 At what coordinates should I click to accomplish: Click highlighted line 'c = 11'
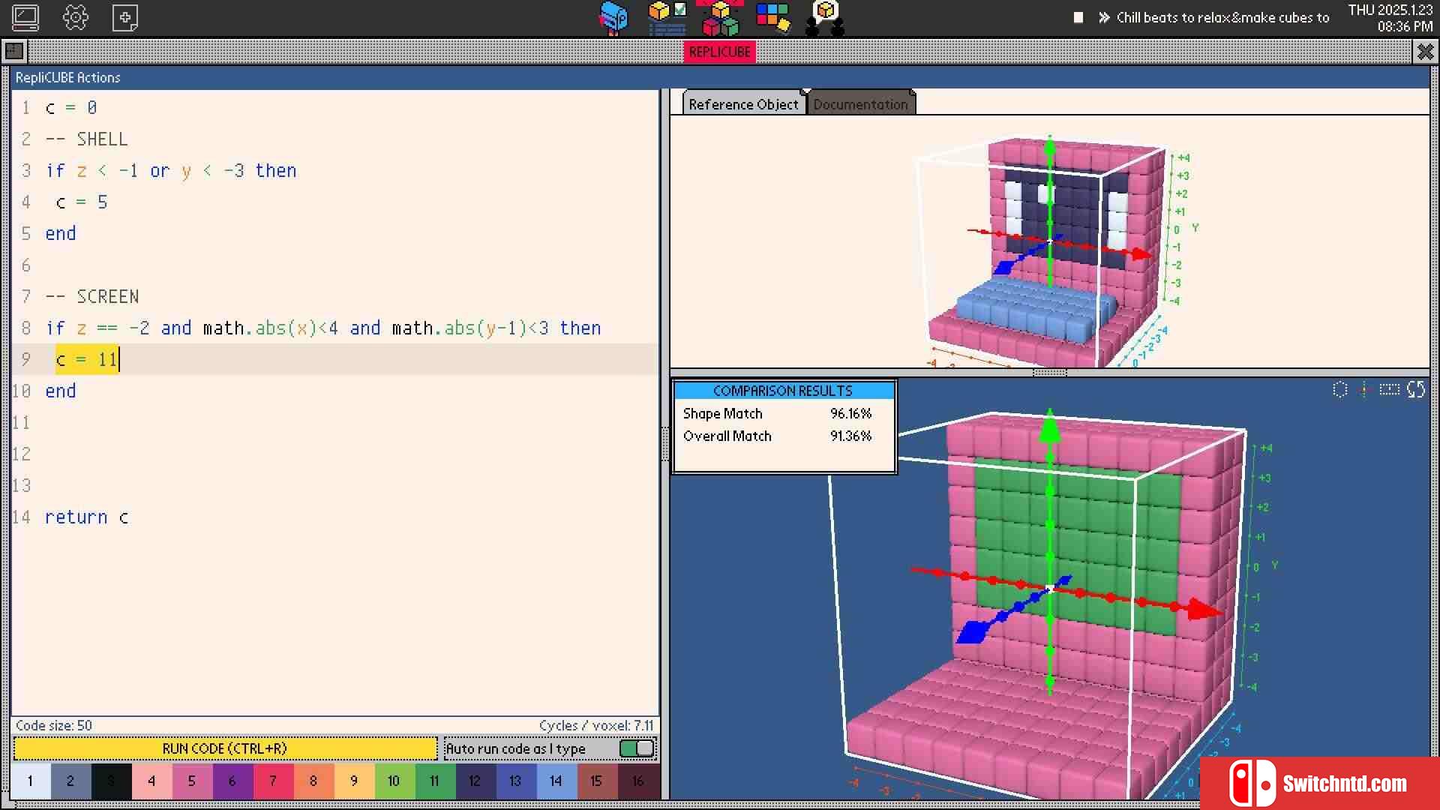[87, 359]
